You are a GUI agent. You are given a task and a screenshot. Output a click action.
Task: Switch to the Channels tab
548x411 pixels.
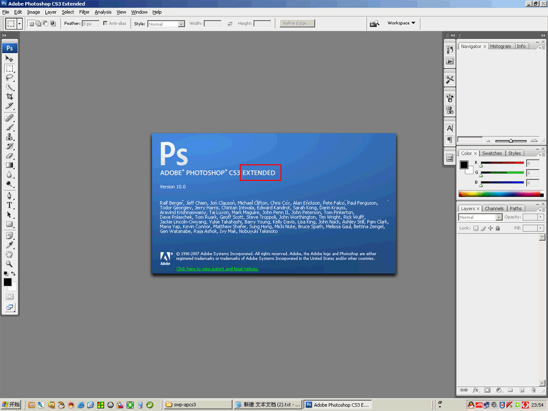tap(494, 208)
